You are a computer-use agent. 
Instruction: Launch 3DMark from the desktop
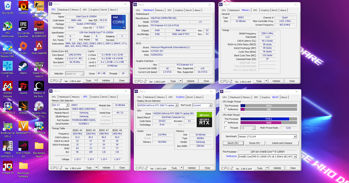click(23, 107)
